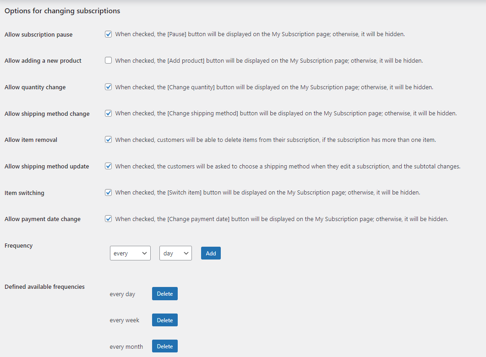Viewport: 486px width, 357px height.
Task: Uncheck Allow shipping method change
Action: 108,113
